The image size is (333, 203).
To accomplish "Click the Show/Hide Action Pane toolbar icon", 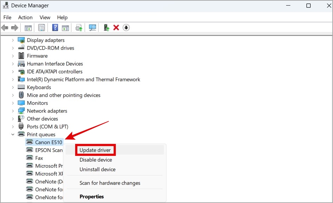I will pyautogui.click(x=65, y=28).
